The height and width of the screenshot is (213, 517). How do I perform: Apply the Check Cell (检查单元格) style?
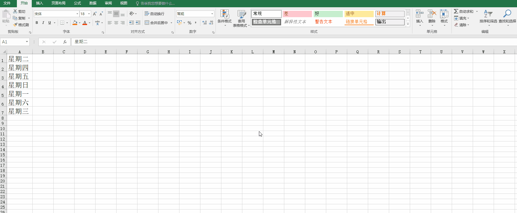point(267,22)
